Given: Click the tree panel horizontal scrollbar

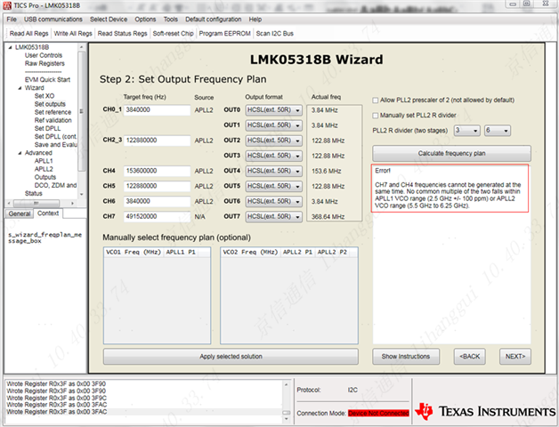Looking at the screenshot, I should point(42,203).
